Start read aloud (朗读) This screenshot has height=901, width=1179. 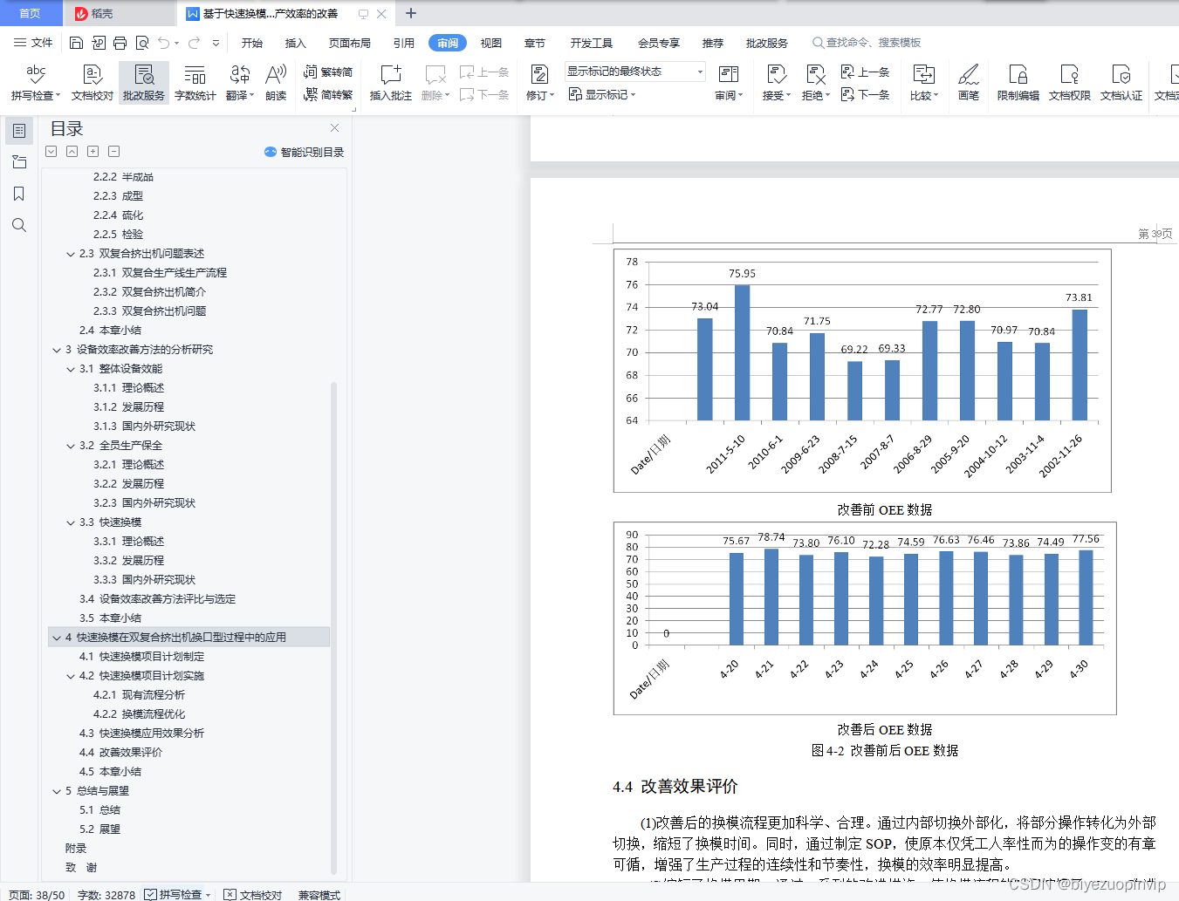[276, 83]
